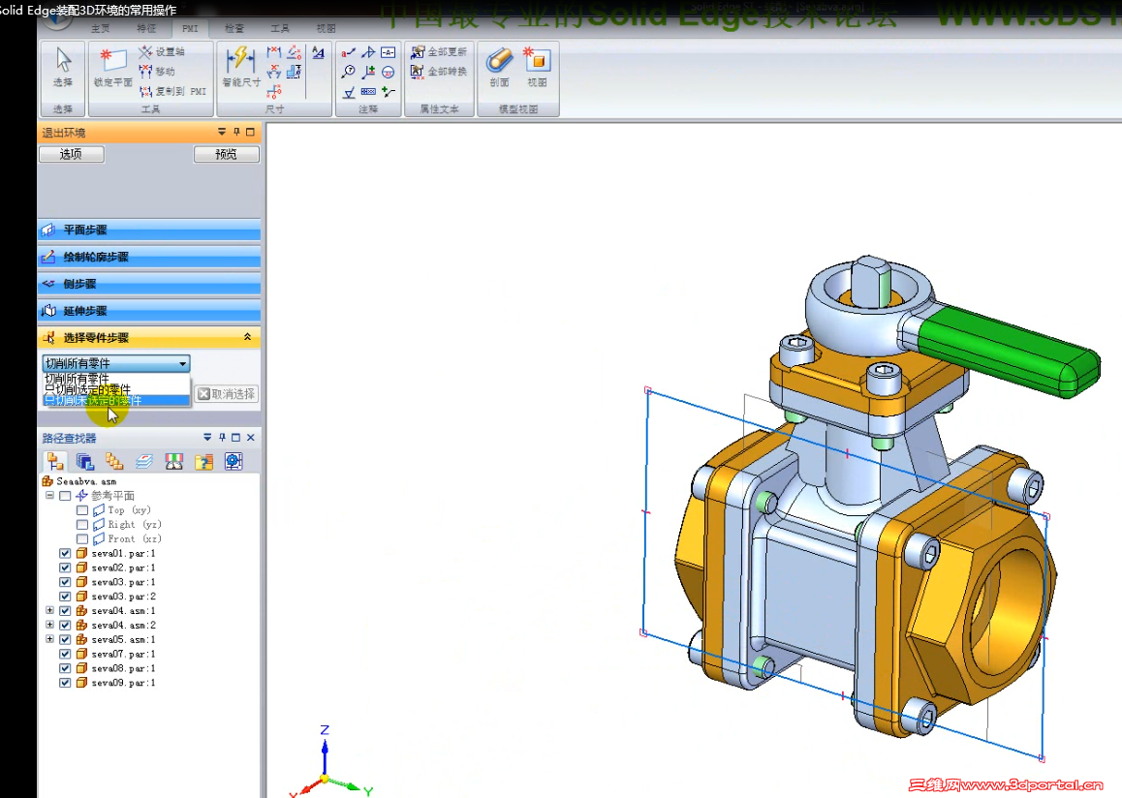Click 复制到 PMI tool

pyautogui.click(x=172, y=91)
